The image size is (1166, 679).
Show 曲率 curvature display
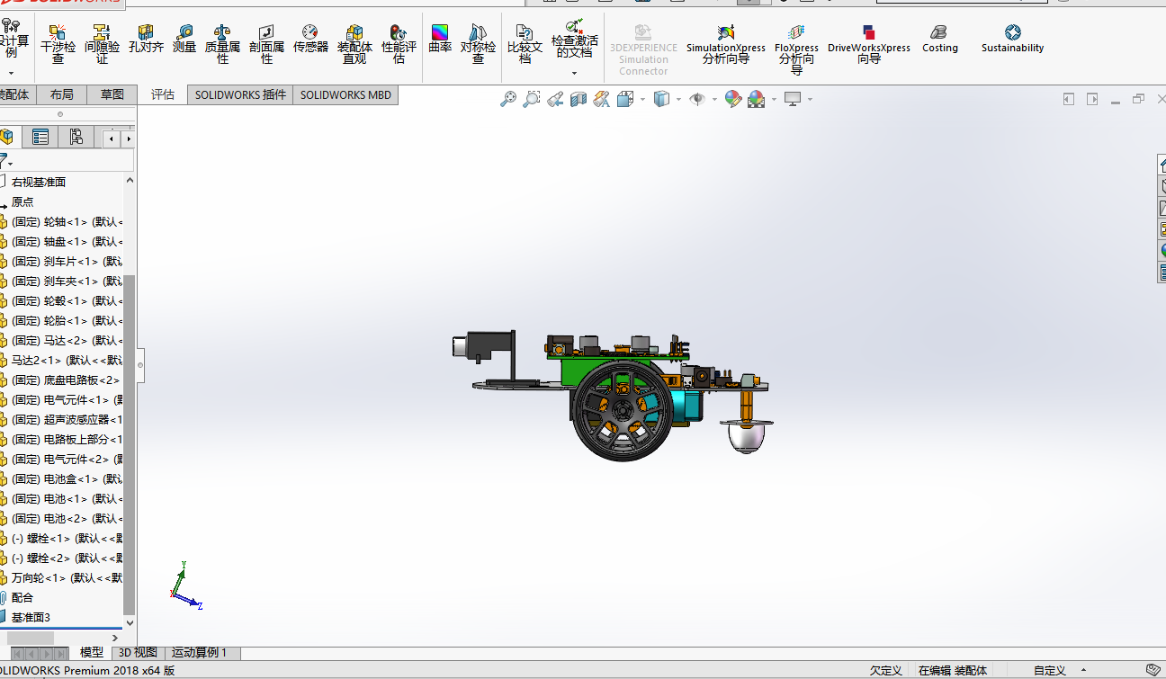(x=440, y=40)
